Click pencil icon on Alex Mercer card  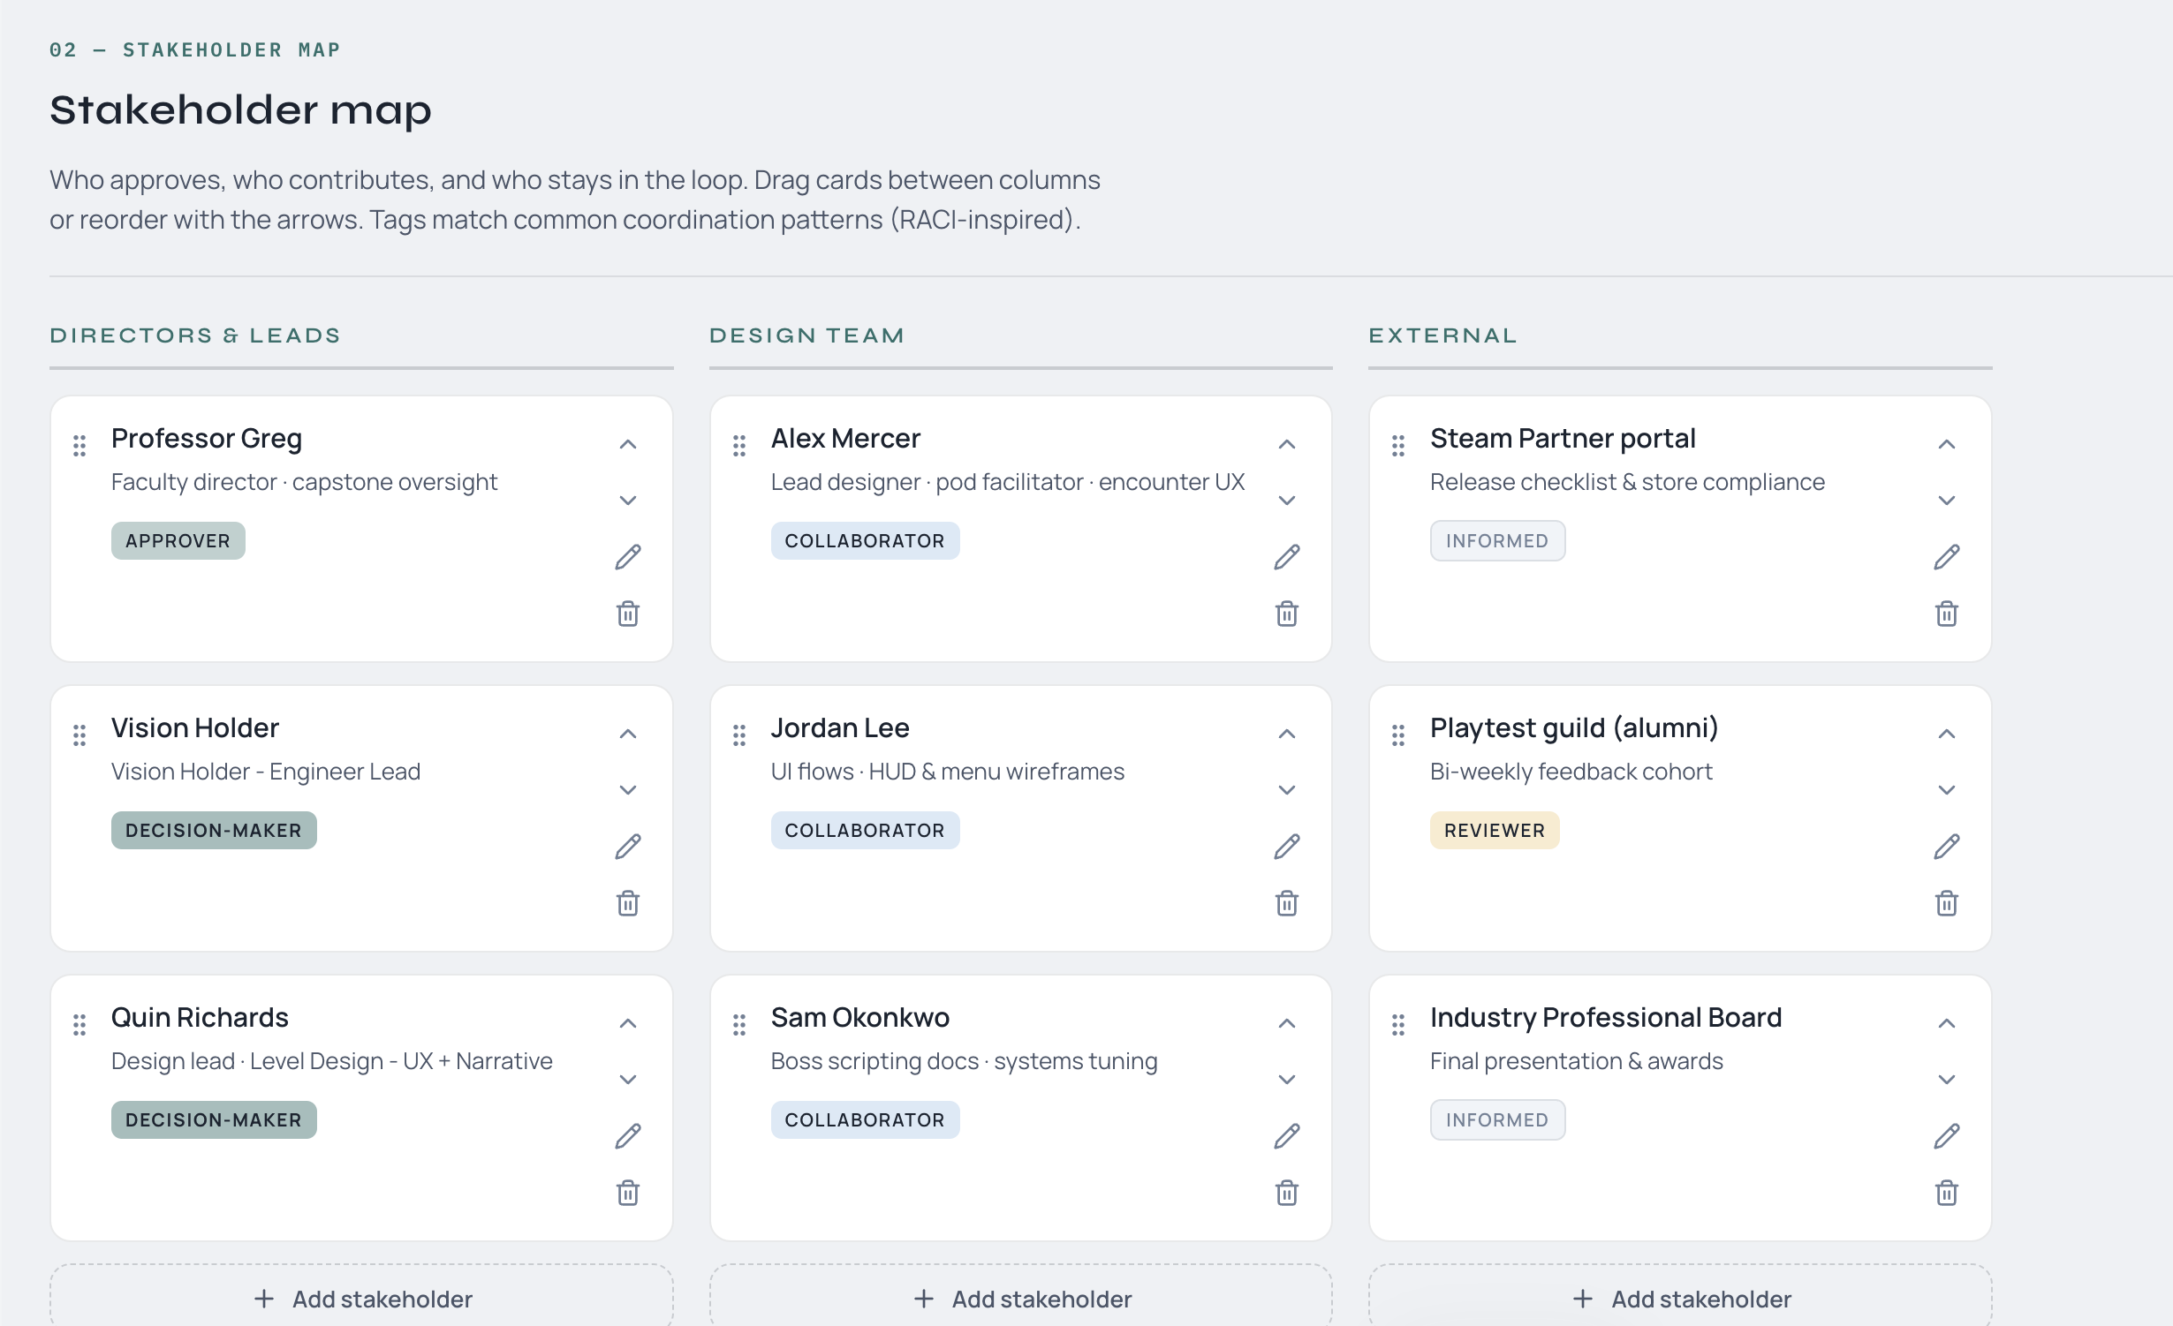click(x=1286, y=557)
